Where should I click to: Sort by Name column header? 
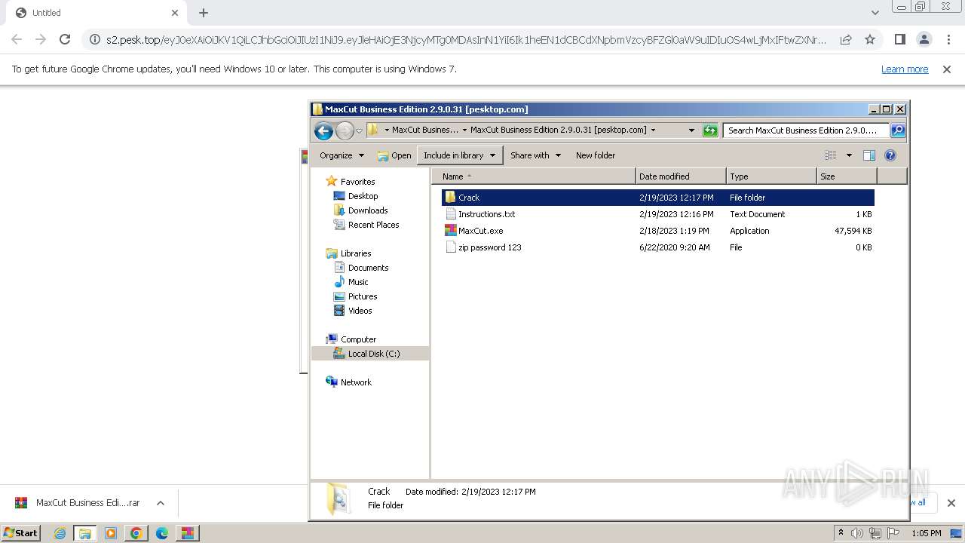pyautogui.click(x=533, y=176)
